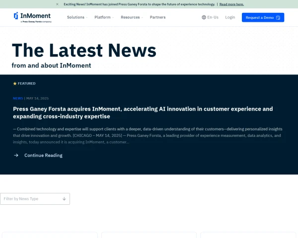
Task: Open the Login link
Action: click(230, 17)
